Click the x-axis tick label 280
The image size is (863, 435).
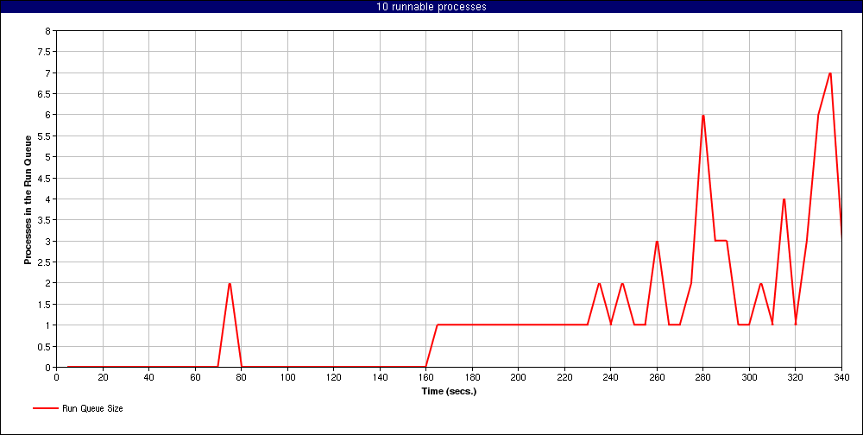(703, 377)
